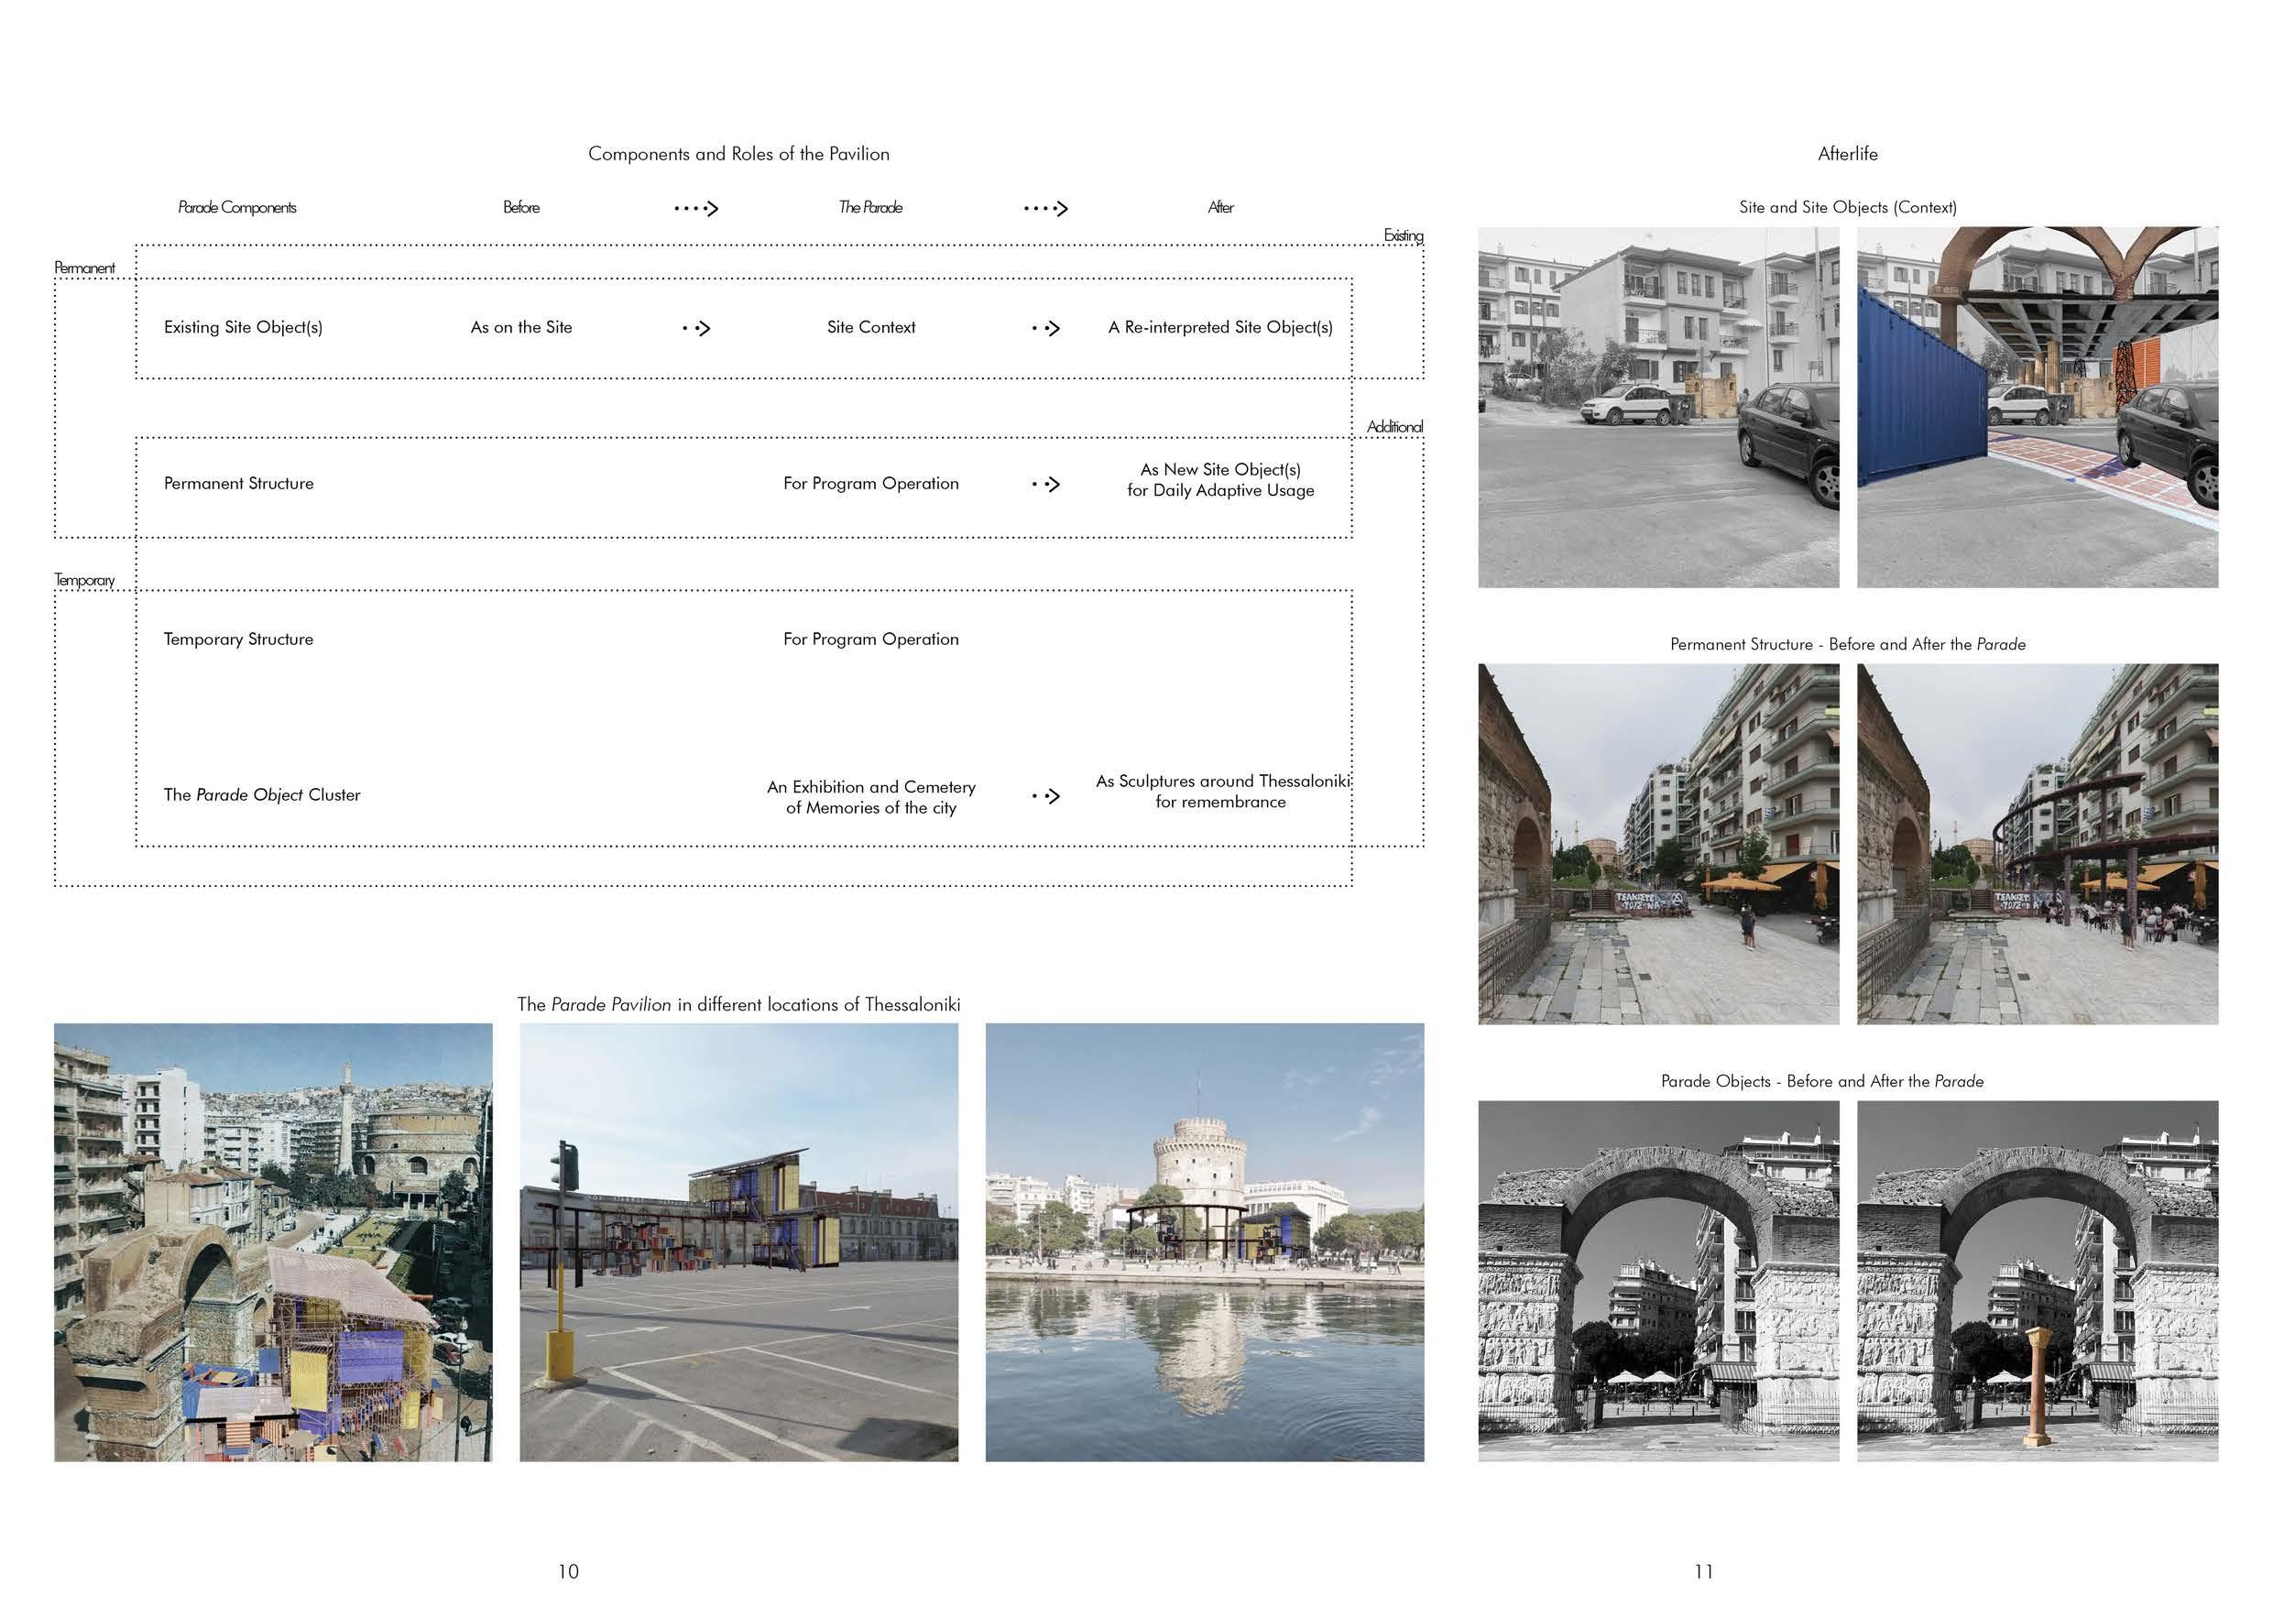This screenshot has width=2273, height=1607.
Task: Click the arrow between The Parade and After
Action: click(1045, 208)
